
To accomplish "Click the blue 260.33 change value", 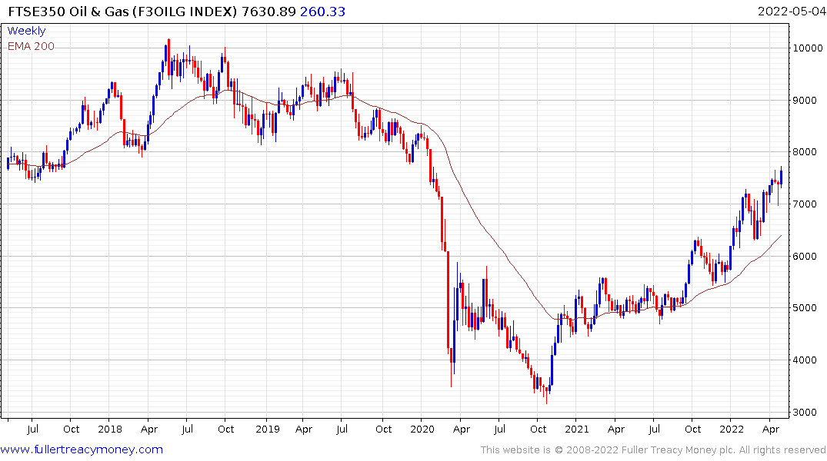I will point(323,12).
